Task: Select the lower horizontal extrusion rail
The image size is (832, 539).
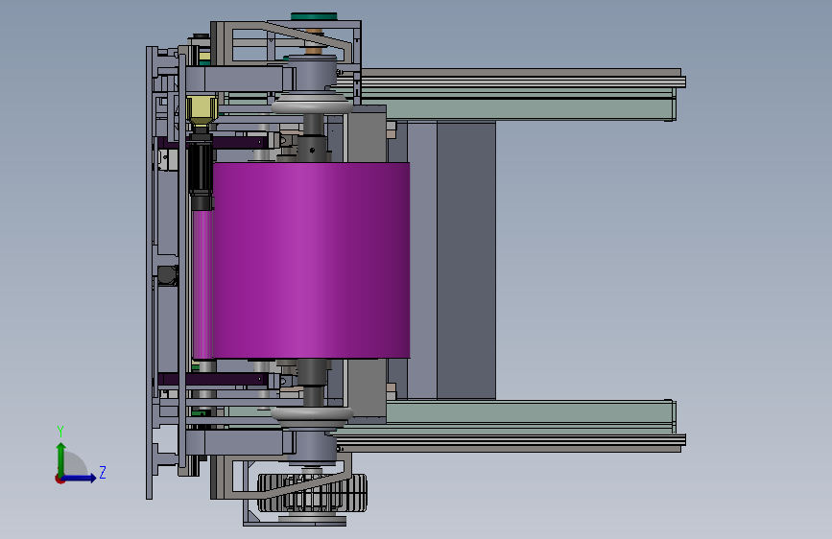Action: point(510,440)
